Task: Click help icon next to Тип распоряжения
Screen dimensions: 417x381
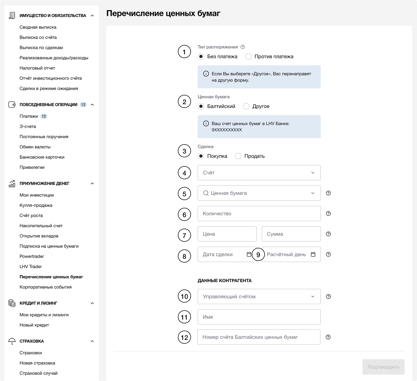Action: coord(242,47)
